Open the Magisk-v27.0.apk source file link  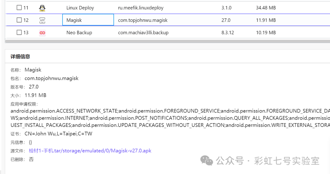tap(90, 151)
